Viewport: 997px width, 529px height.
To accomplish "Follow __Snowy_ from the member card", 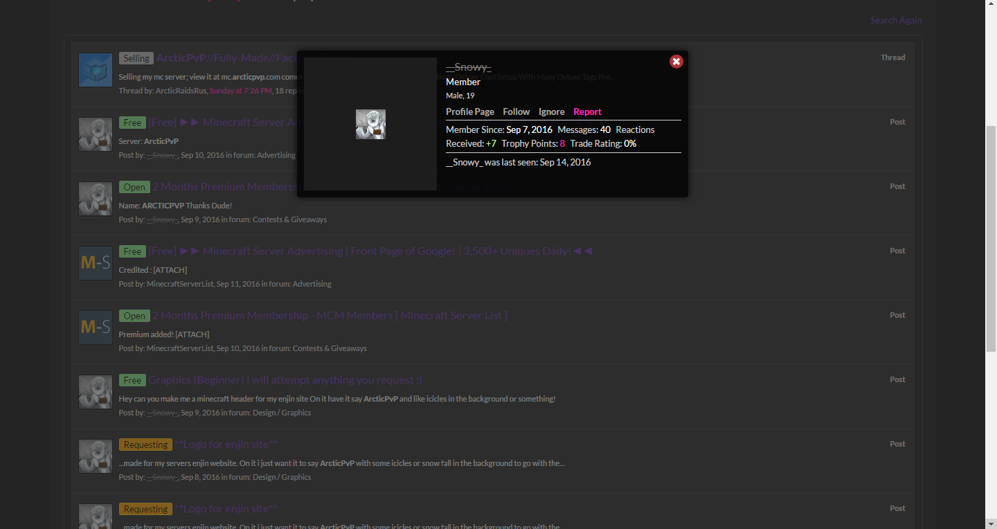I will click(517, 111).
